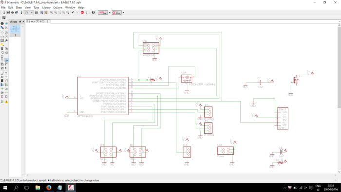Select the Bus tool
Screen dimensions: 341x192
[x=2, y=85]
